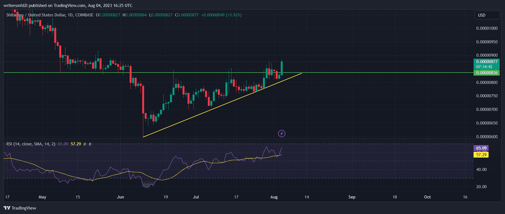Click the 0.00000800 price axis label
Screen dimensions: 505x214
[487, 83]
